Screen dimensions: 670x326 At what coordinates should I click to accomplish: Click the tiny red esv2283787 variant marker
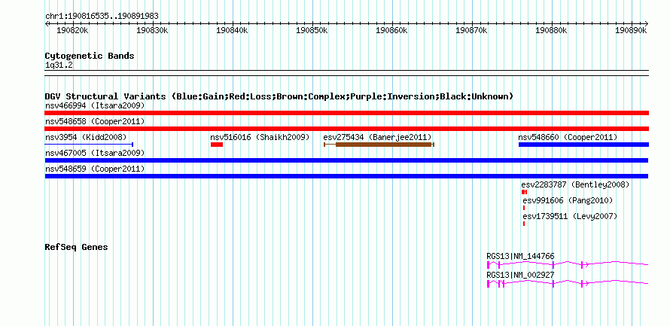(x=524, y=192)
